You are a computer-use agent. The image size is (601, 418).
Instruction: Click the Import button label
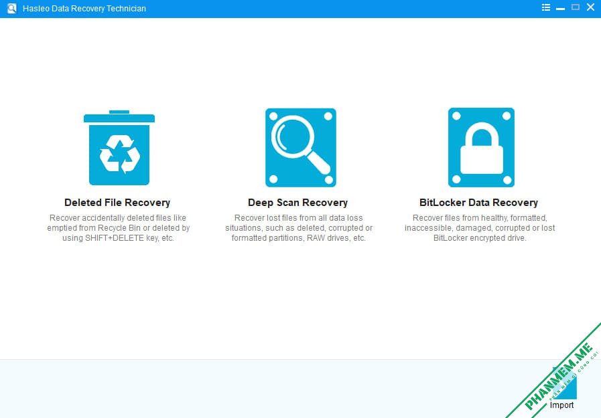(561, 405)
